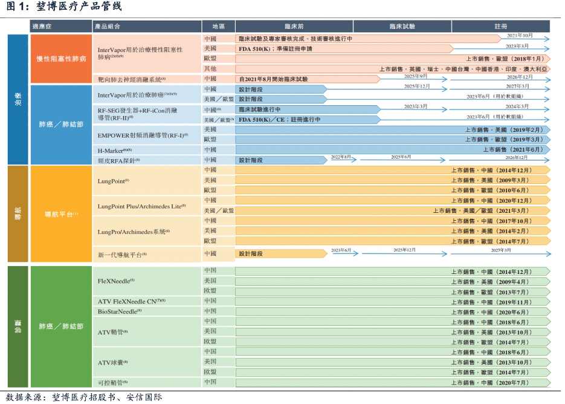Viewport: 565px width, 404px height.
Task: Click the BioStarNeedle product cell
Action: [x=147, y=311]
